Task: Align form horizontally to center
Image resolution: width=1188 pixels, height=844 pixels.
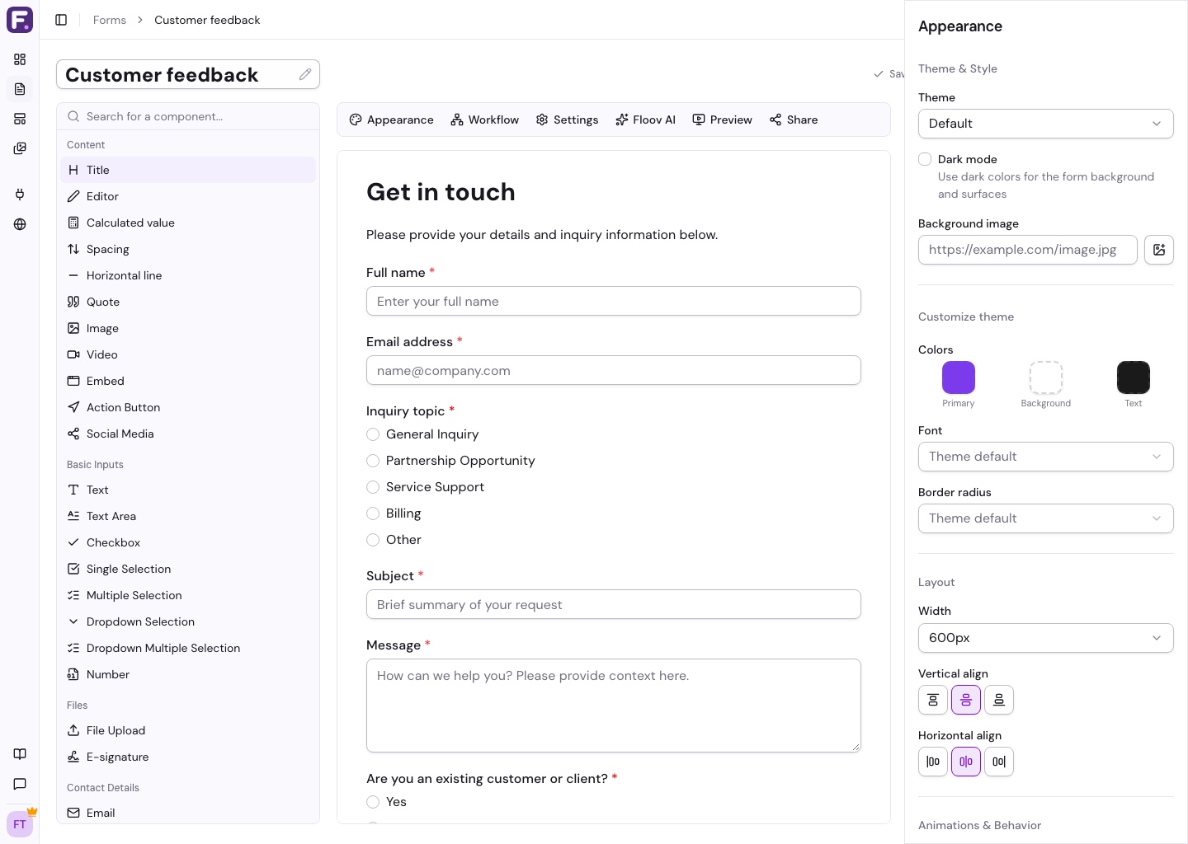Action: 966,762
